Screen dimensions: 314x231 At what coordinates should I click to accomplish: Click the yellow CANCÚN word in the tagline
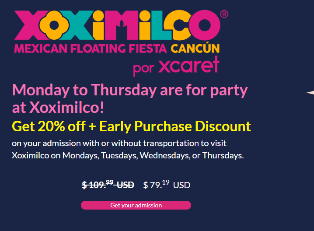pyautogui.click(x=195, y=48)
